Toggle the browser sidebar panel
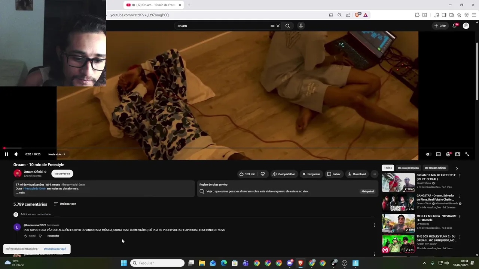This screenshot has height=269, width=479. coord(444,15)
